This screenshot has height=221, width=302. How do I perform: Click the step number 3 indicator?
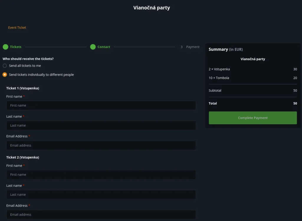click(182, 47)
